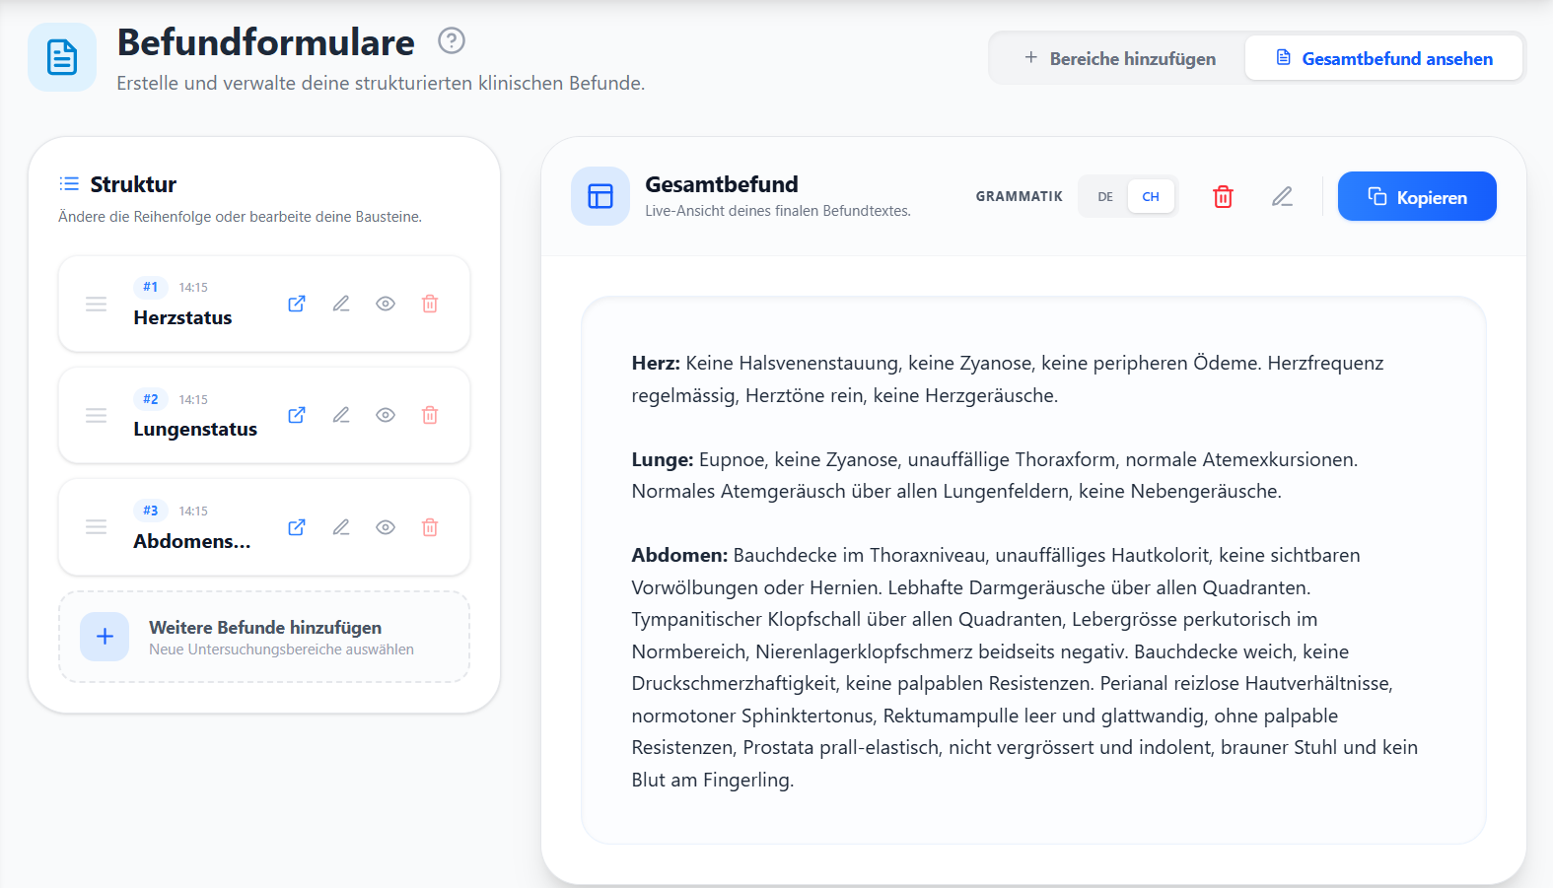Copy the report with the Kopieren button
Screen dimensions: 1553x888
[1417, 196]
